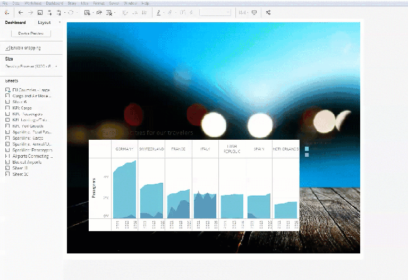The height and width of the screenshot is (280, 408).
Task: Toggle the Enable snapping checkbox
Action: [7, 48]
